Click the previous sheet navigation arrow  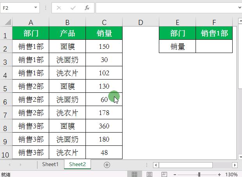tap(9, 165)
